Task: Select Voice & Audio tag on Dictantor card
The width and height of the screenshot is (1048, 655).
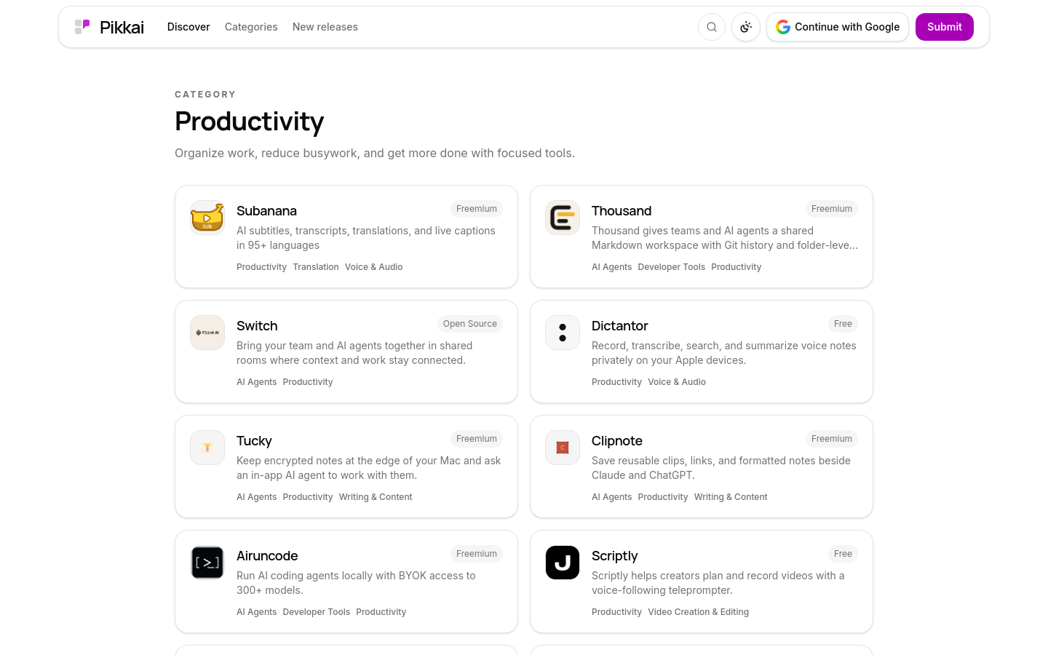Action: click(677, 382)
